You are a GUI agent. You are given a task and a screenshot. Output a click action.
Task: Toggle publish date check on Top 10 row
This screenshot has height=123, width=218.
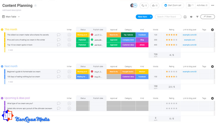point(92,45)
